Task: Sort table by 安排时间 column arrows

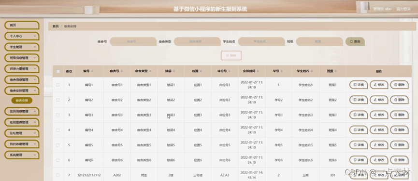Action: point(258,71)
